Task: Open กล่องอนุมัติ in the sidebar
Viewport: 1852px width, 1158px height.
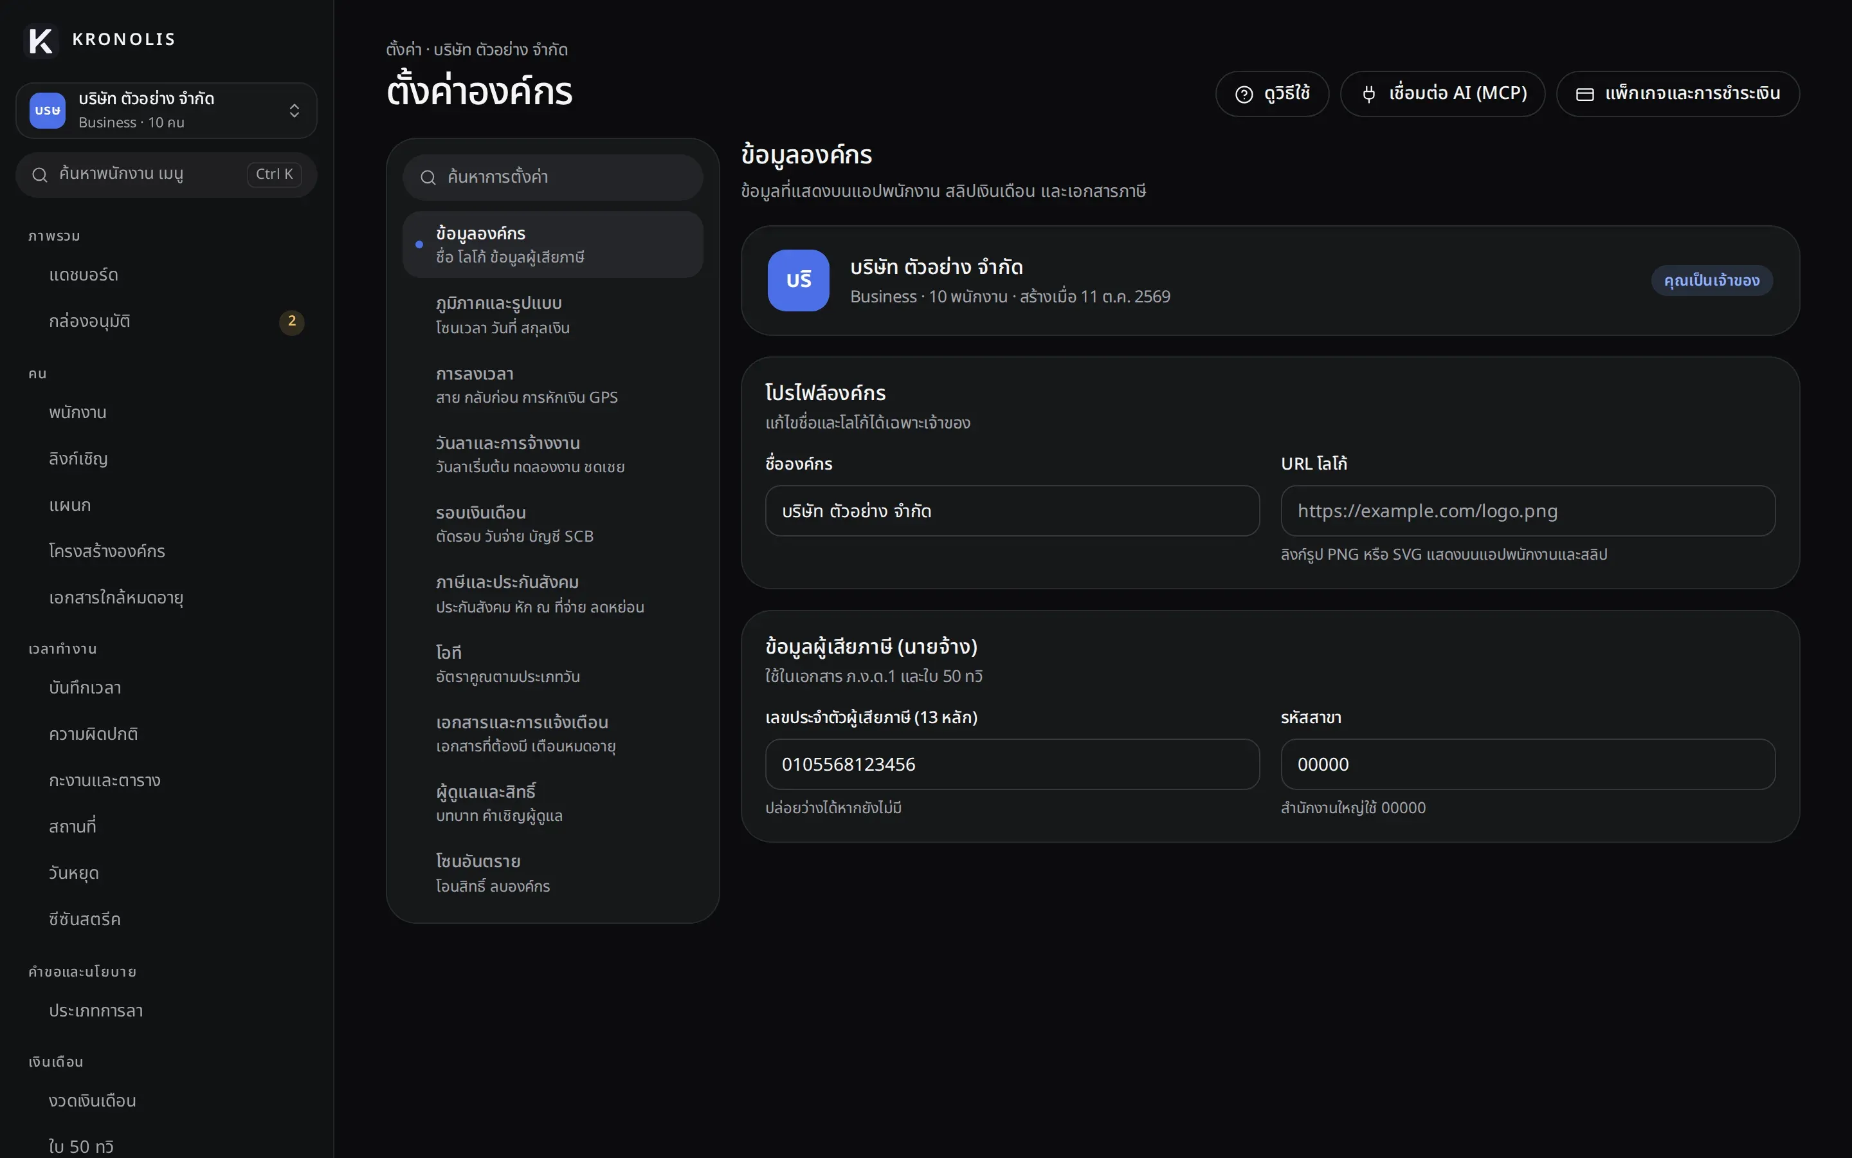Action: pos(166,322)
